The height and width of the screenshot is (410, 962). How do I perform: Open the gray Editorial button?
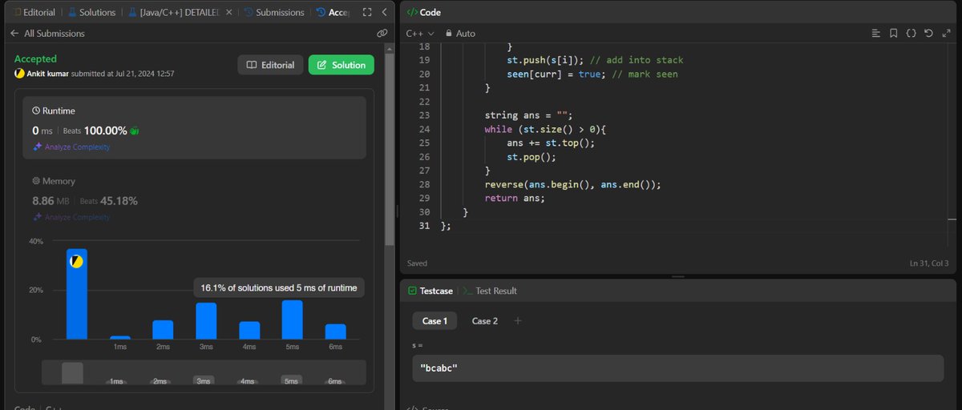click(270, 65)
